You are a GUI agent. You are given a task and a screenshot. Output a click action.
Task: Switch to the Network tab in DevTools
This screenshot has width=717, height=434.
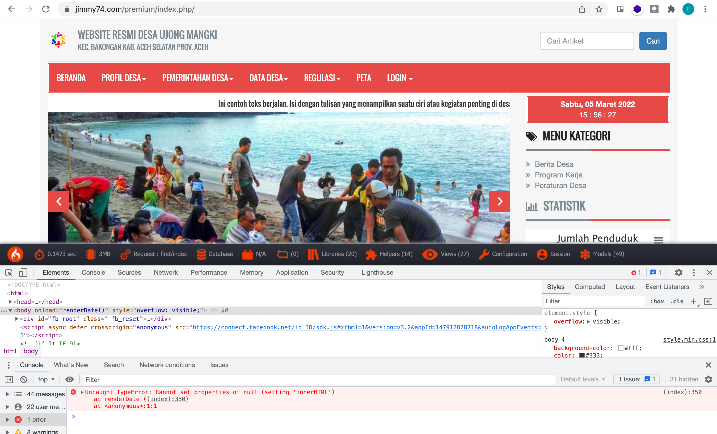[x=166, y=273]
